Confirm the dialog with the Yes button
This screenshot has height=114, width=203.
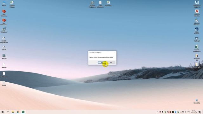[102, 62]
